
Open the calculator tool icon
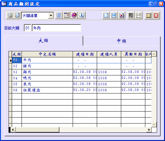point(59,16)
